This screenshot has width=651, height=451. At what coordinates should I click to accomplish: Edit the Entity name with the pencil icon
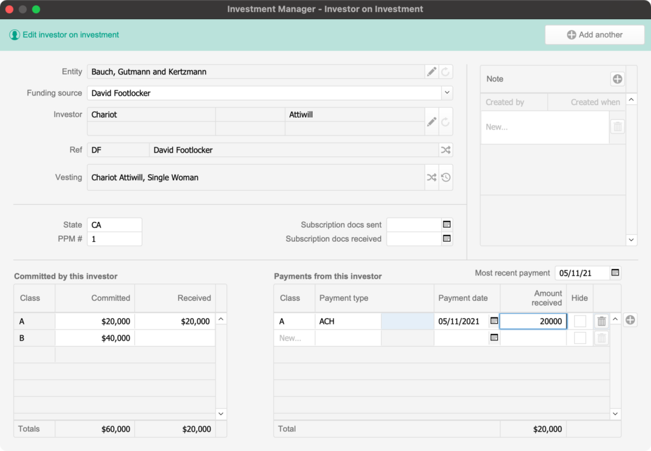pyautogui.click(x=432, y=71)
